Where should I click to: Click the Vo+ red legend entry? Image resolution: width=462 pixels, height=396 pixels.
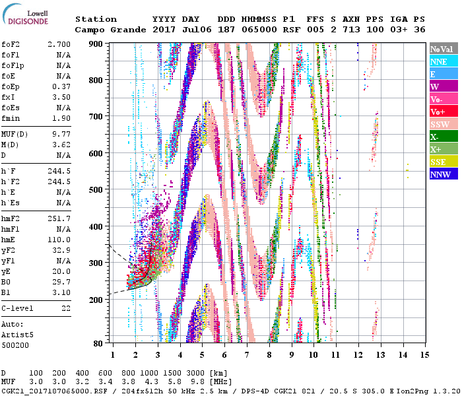click(443, 112)
